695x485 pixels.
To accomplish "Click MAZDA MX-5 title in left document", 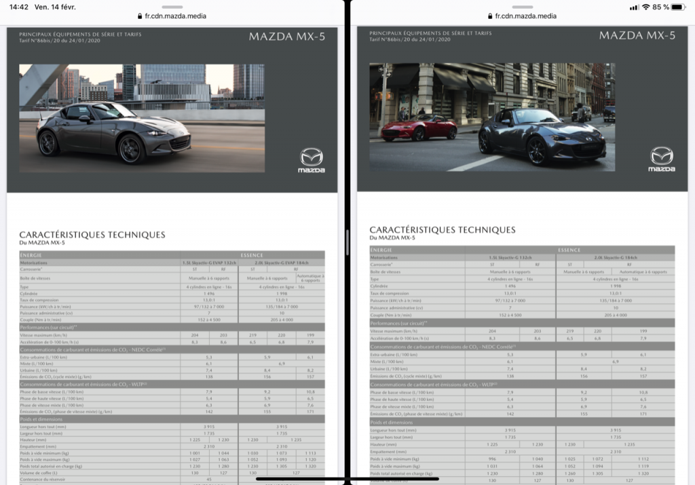I will [287, 37].
